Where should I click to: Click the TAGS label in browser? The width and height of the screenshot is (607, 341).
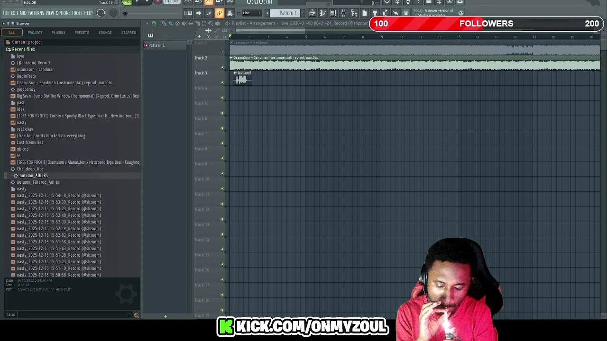pos(10,315)
